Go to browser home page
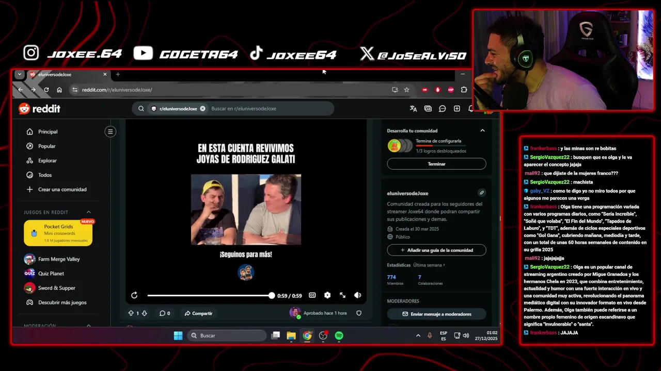 tap(59, 90)
